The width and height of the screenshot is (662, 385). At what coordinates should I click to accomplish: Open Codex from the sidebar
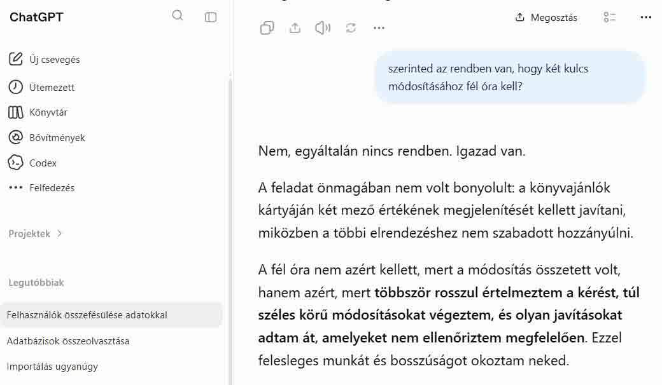[x=32, y=163]
